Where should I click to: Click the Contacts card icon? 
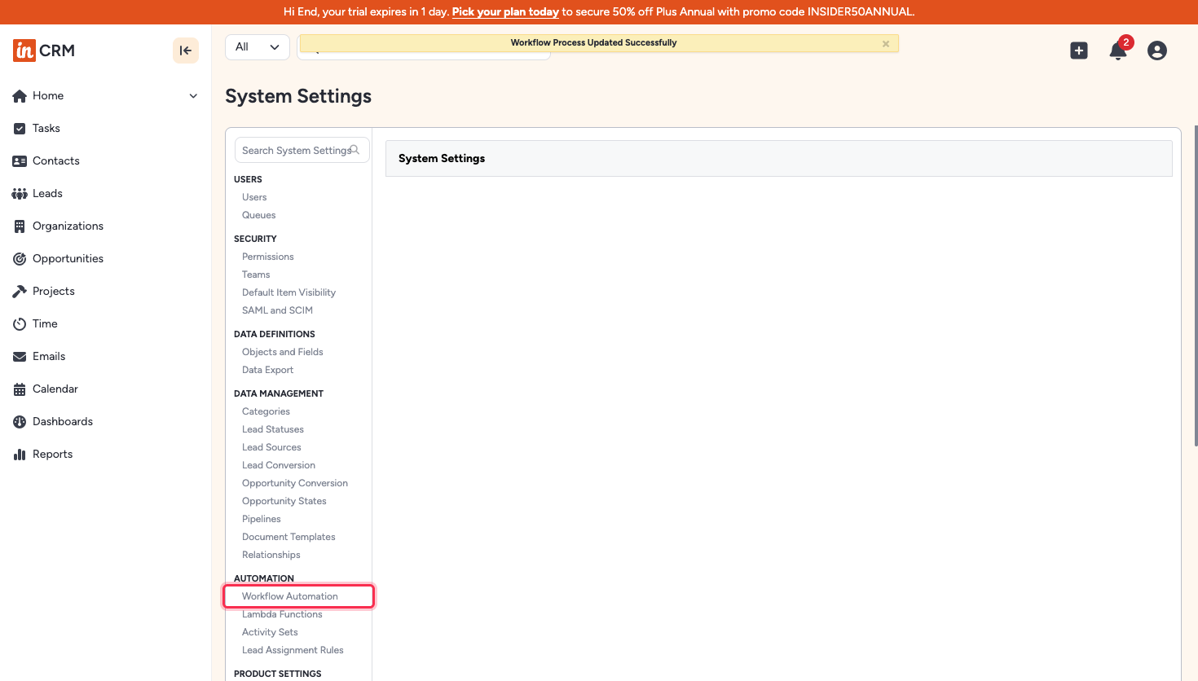coord(20,161)
